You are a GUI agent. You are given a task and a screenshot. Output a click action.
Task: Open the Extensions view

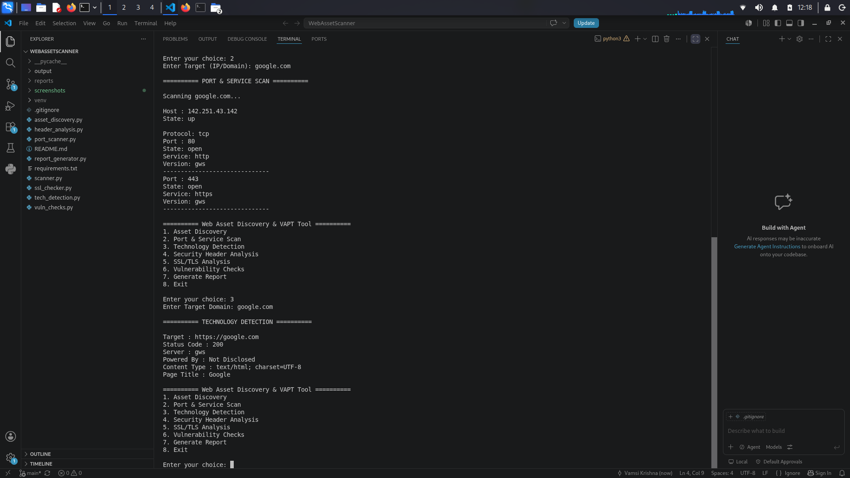(11, 127)
